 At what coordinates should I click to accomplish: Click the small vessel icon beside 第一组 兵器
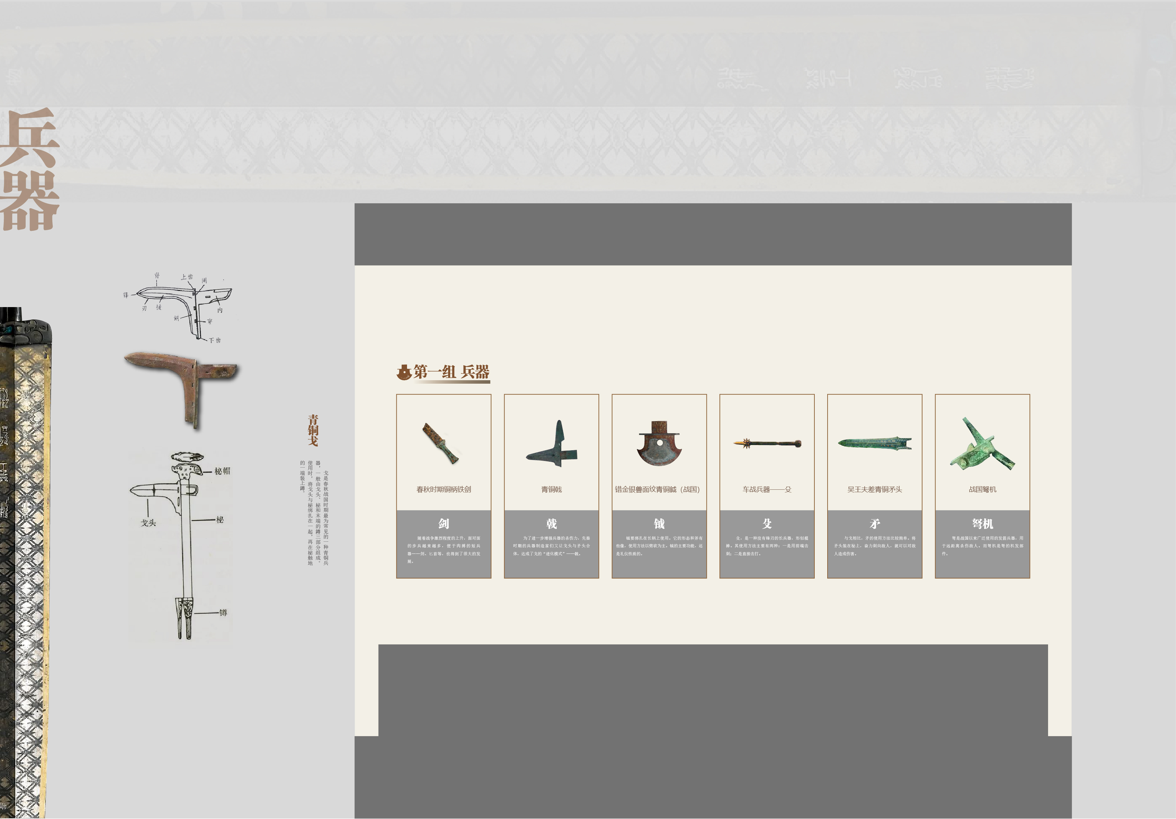tap(404, 372)
